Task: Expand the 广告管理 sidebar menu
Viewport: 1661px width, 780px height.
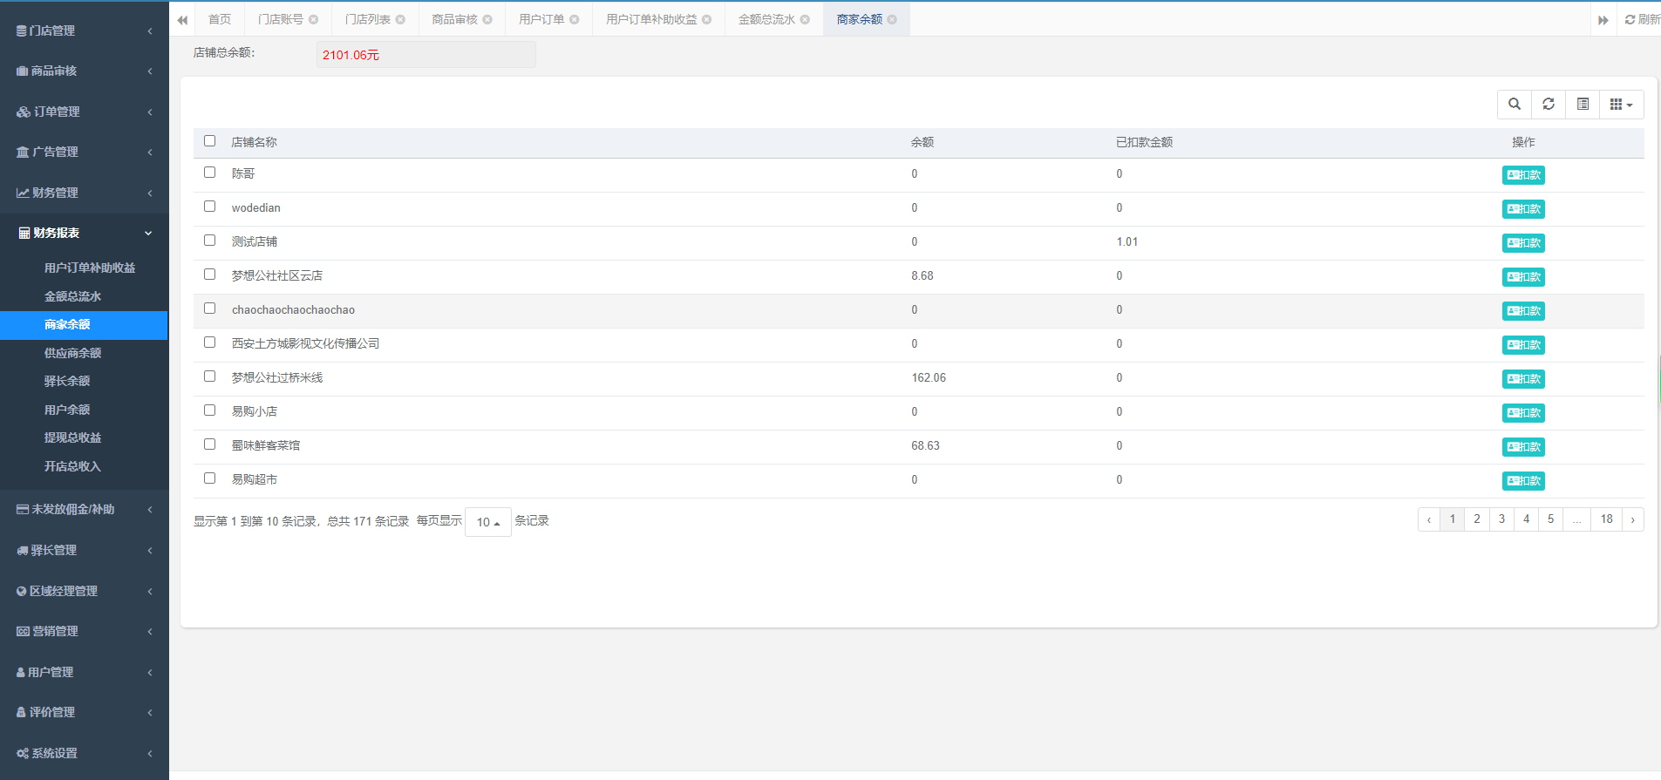Action: pyautogui.click(x=84, y=152)
